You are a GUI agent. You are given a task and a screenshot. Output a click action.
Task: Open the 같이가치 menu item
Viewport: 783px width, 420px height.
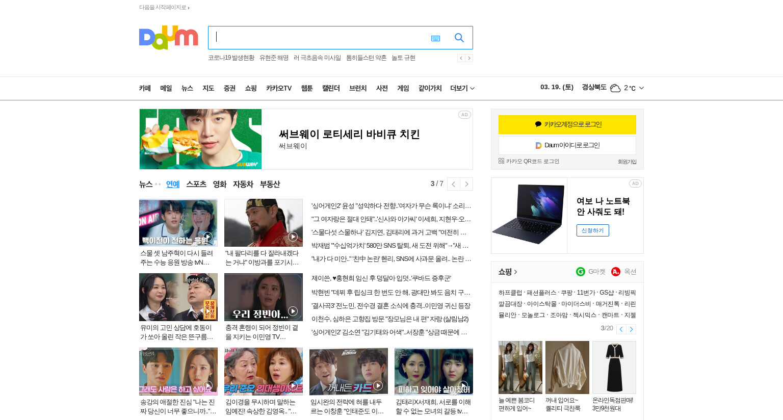[430, 88]
